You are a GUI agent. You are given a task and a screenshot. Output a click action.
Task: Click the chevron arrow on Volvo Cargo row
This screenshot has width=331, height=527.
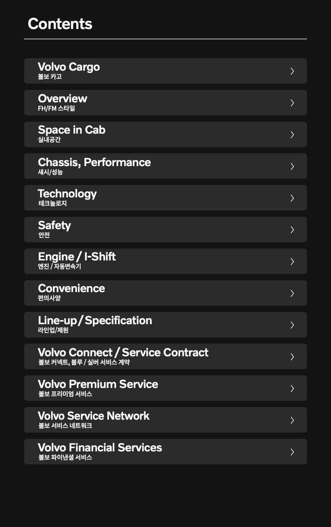292,71
